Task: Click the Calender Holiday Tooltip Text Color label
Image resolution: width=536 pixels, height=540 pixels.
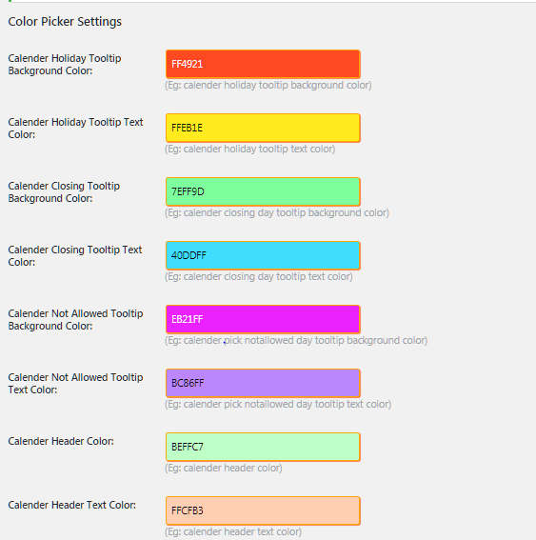Action: pos(75,129)
